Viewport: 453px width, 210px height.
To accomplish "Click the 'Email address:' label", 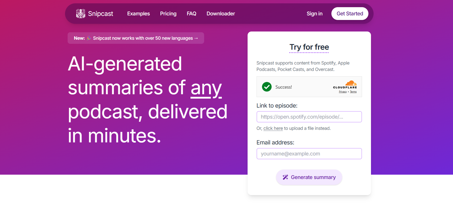I will click(275, 142).
